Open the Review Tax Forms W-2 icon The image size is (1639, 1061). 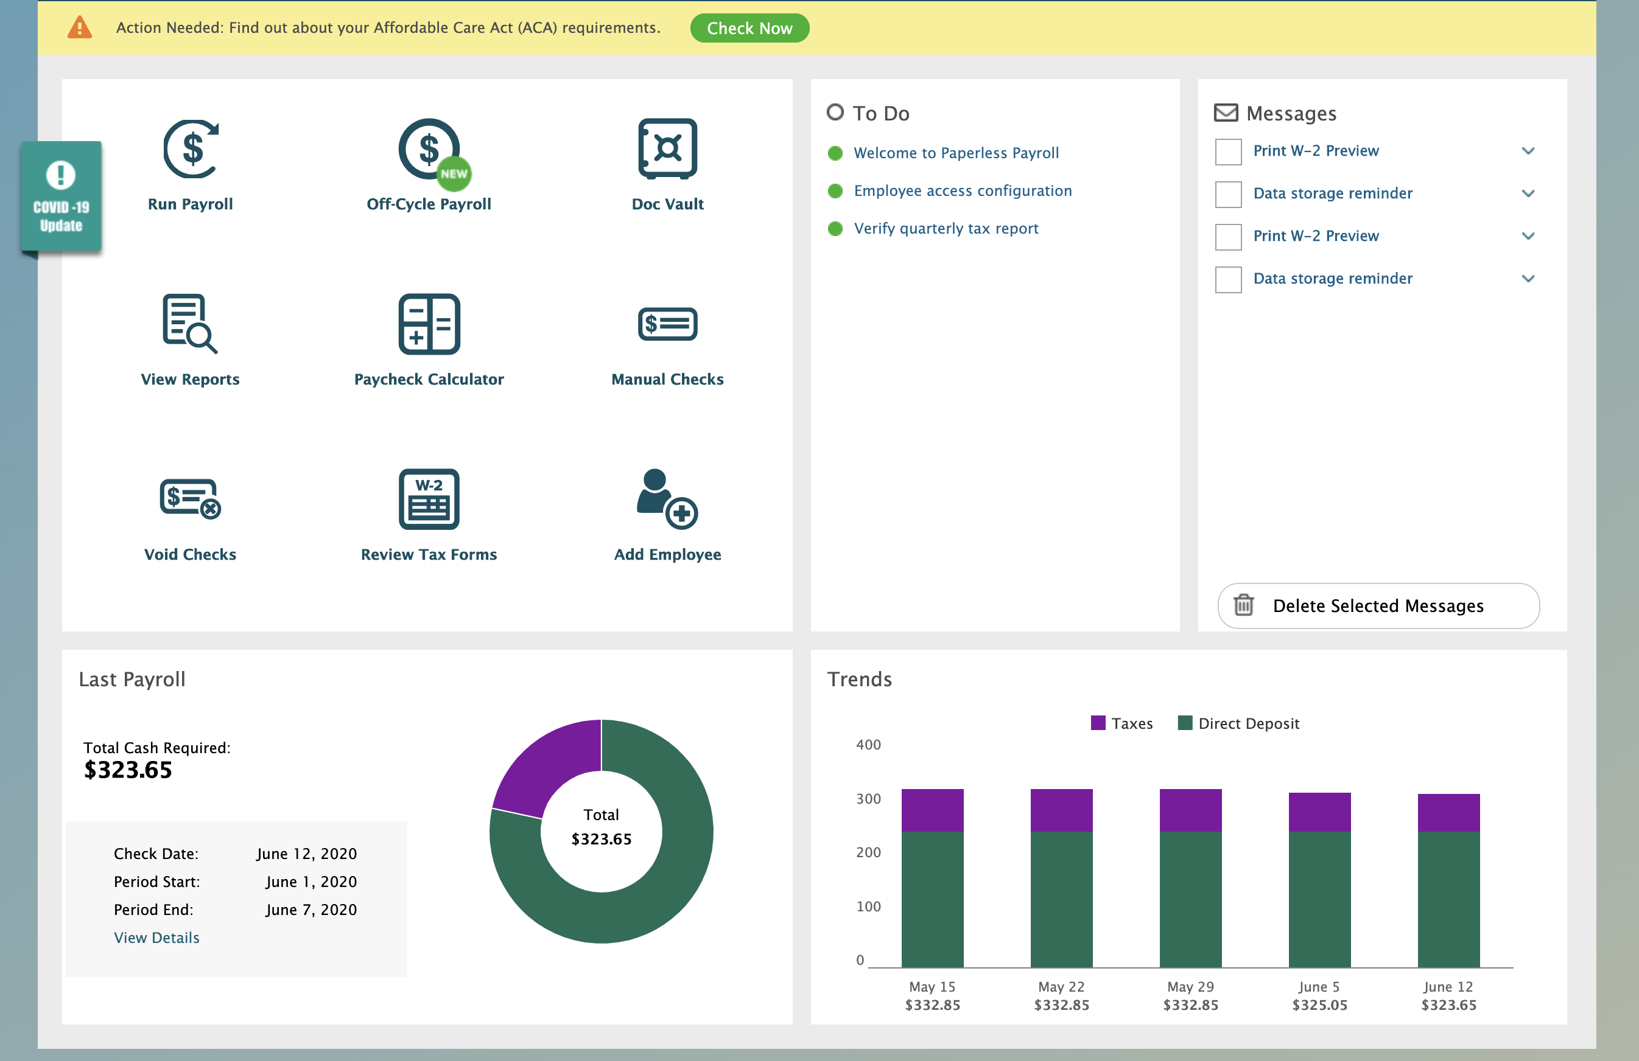(x=429, y=499)
